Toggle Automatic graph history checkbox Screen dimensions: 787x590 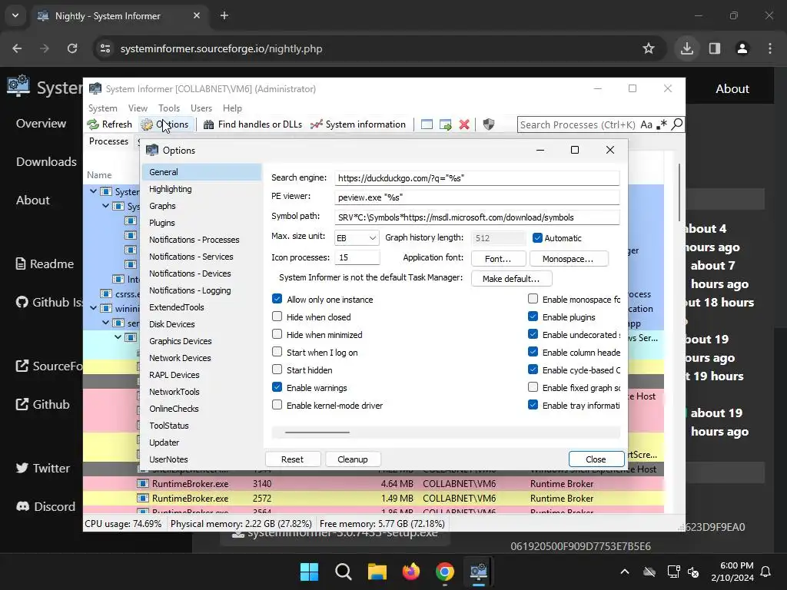[537, 238]
